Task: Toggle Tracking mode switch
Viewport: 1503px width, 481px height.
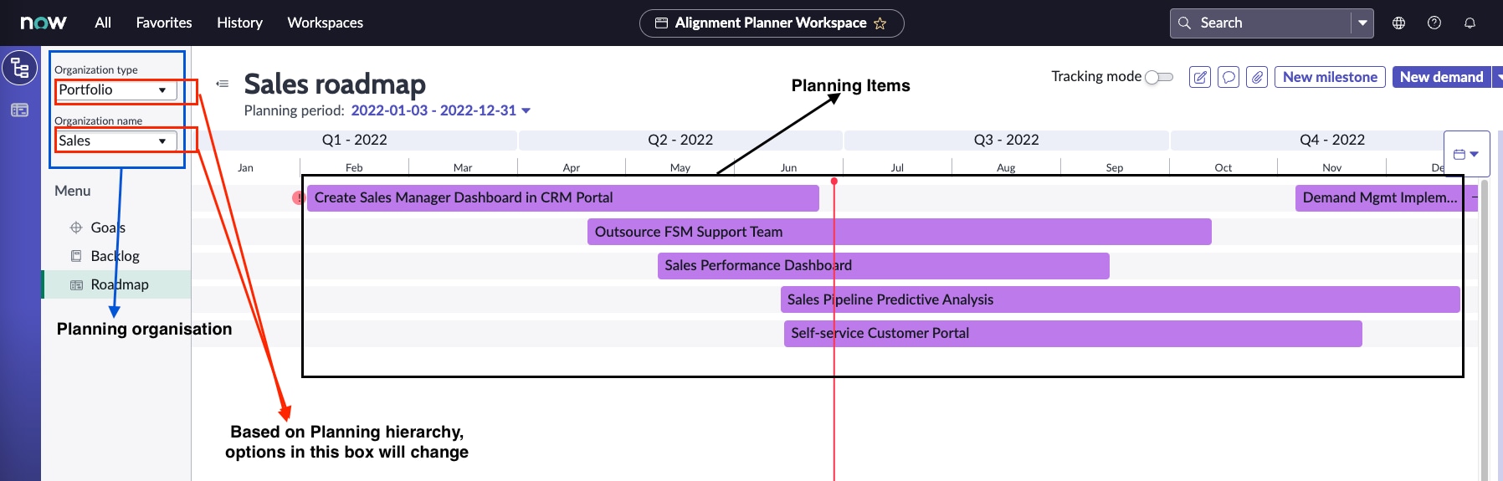Action: tap(1159, 77)
